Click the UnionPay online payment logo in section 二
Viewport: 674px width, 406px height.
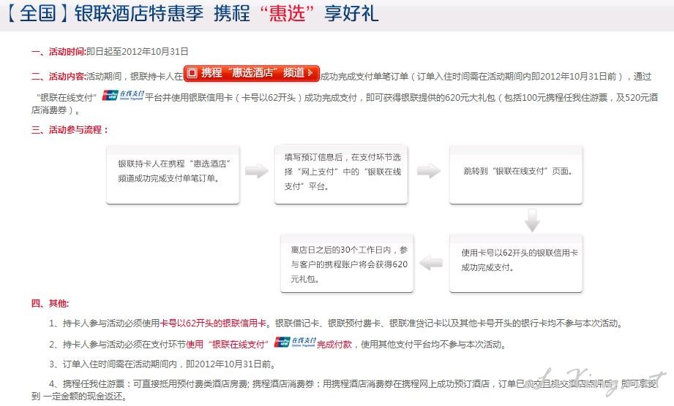coord(123,95)
